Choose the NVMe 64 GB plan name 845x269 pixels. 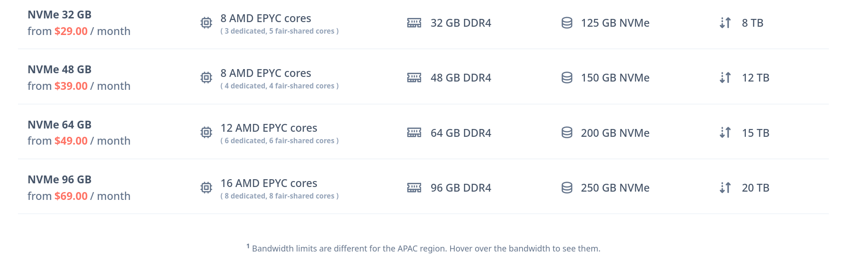[60, 125]
